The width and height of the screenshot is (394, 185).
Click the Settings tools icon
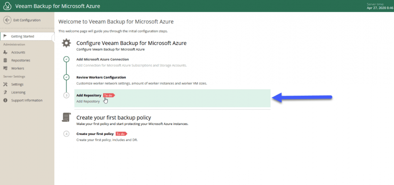(x=5, y=84)
